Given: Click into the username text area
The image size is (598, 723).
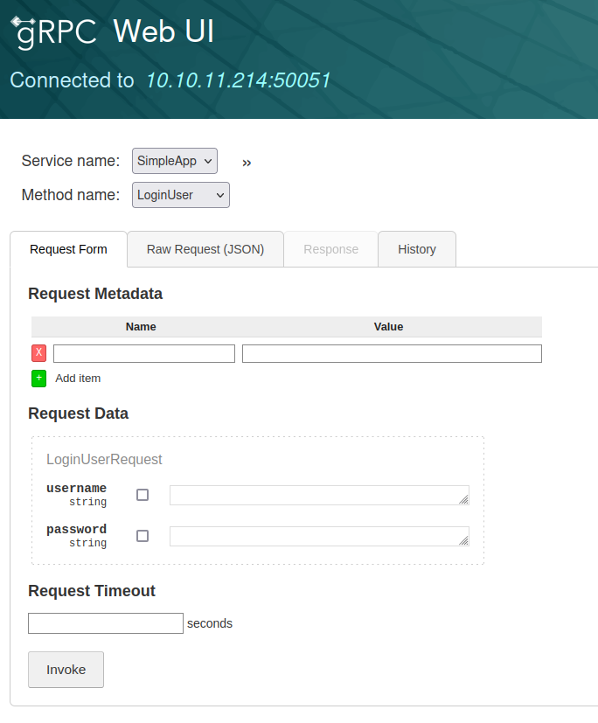Looking at the screenshot, I should tap(319, 495).
